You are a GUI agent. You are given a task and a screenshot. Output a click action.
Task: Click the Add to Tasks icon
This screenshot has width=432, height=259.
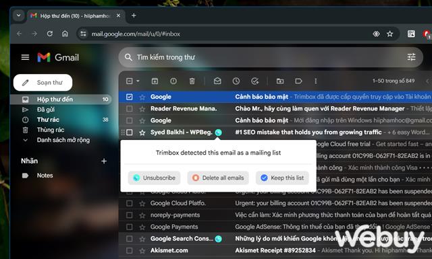click(x=255, y=81)
